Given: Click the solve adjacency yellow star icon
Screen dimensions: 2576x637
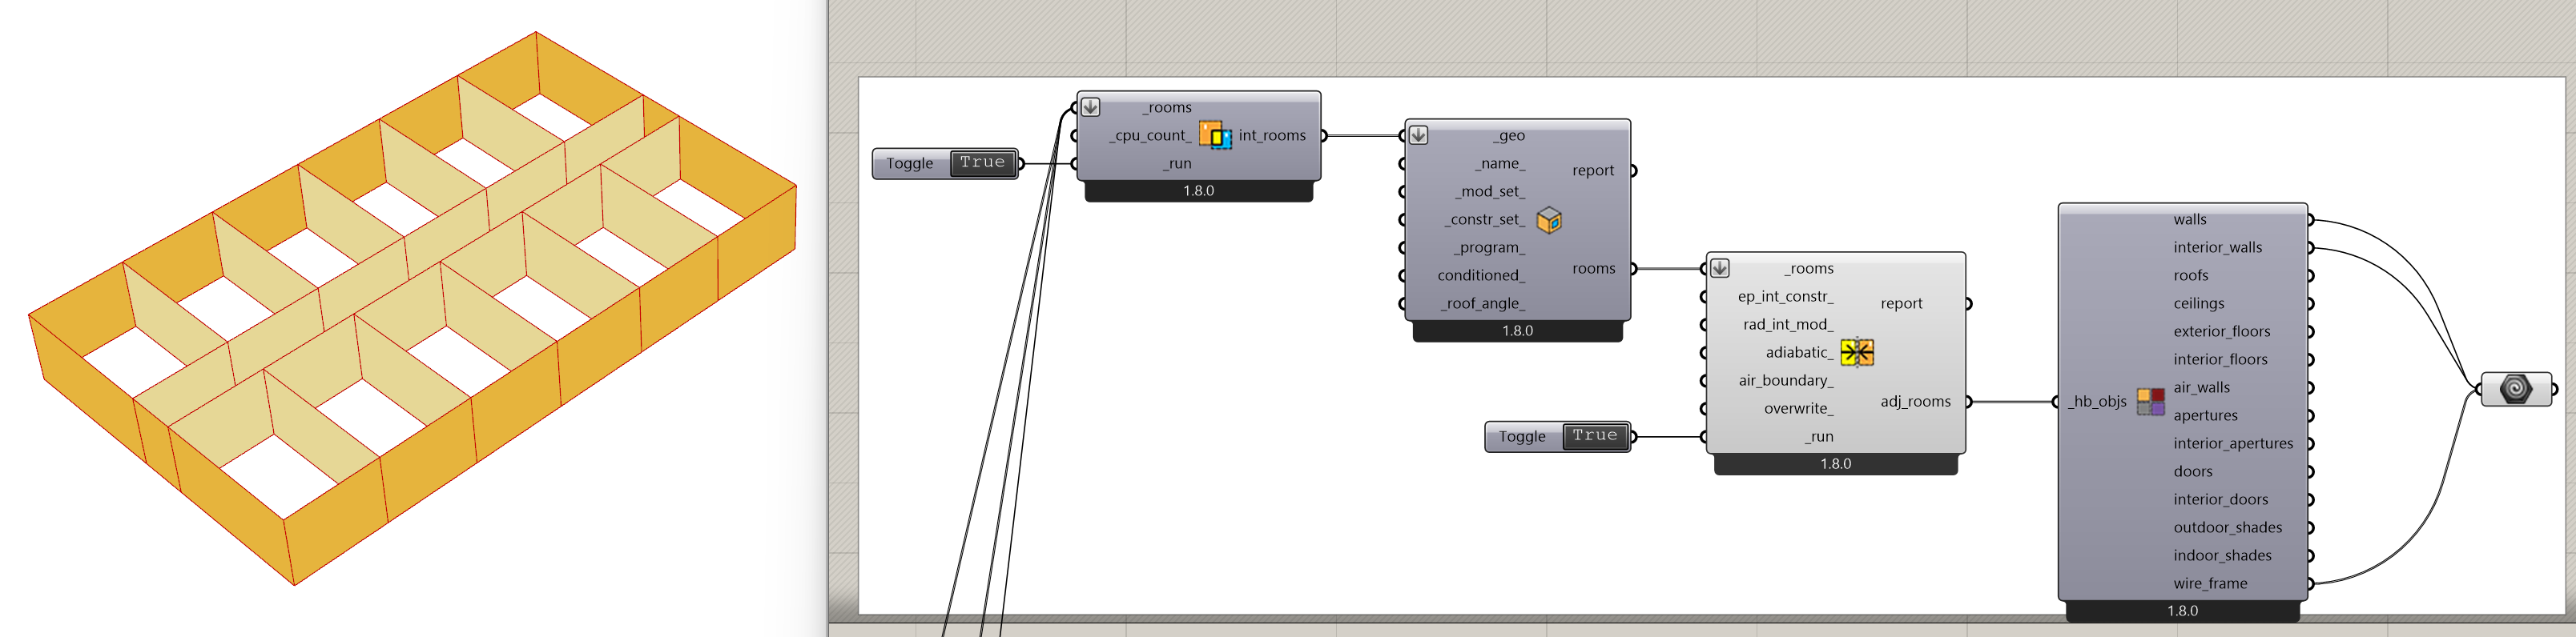Looking at the screenshot, I should [1857, 352].
